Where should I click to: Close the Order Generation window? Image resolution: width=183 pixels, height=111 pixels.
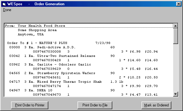[179, 4]
